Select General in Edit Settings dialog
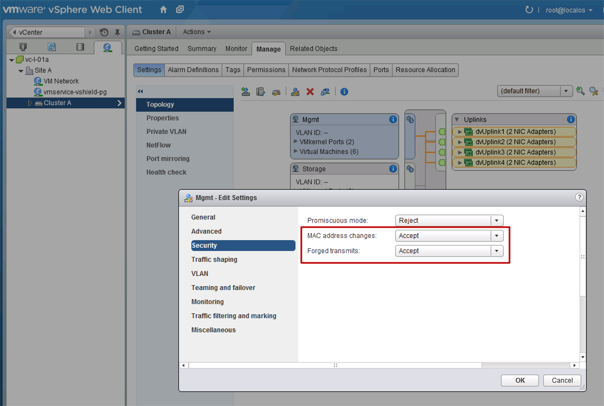Image resolution: width=604 pixels, height=406 pixels. pyautogui.click(x=203, y=217)
